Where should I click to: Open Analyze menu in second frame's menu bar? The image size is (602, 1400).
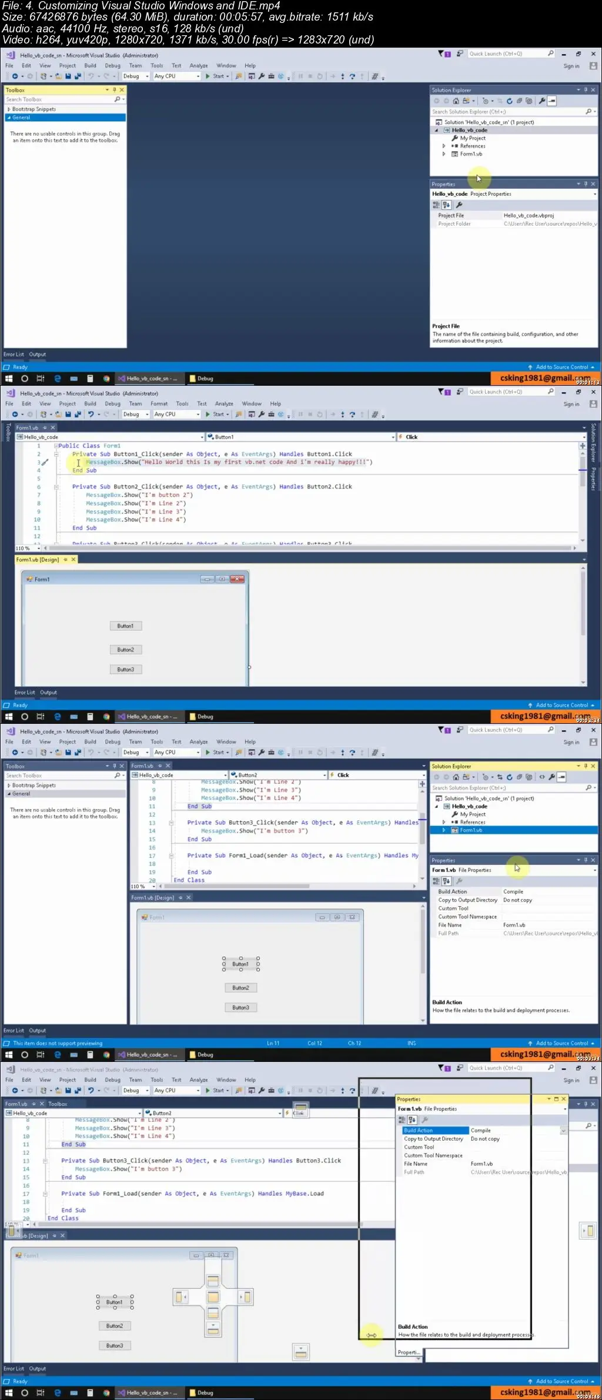click(x=224, y=404)
